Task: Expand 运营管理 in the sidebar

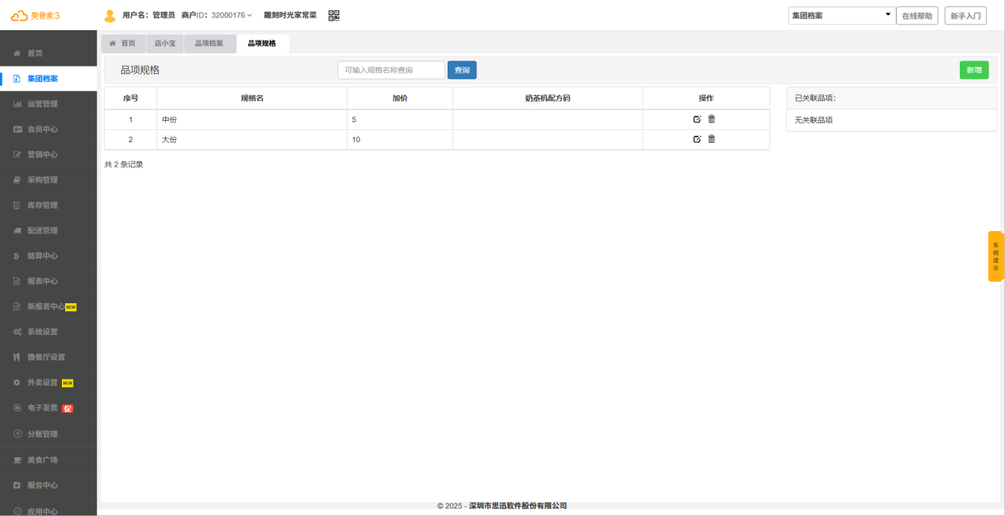Action: coord(43,104)
